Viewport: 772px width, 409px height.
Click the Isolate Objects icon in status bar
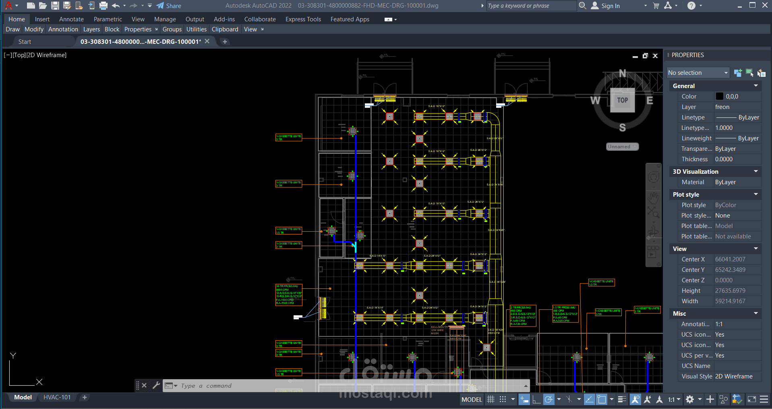tap(724, 399)
